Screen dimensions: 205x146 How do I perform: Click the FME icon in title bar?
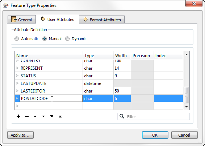6,6
